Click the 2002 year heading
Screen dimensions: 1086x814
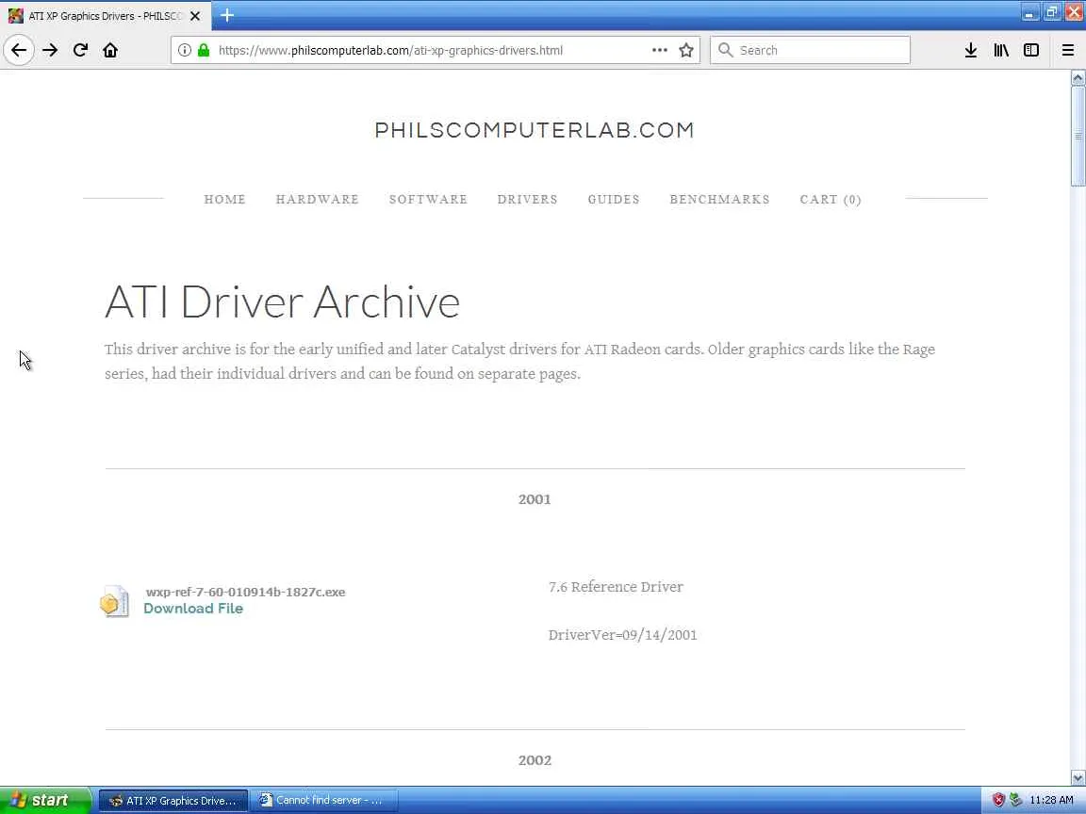pyautogui.click(x=535, y=760)
